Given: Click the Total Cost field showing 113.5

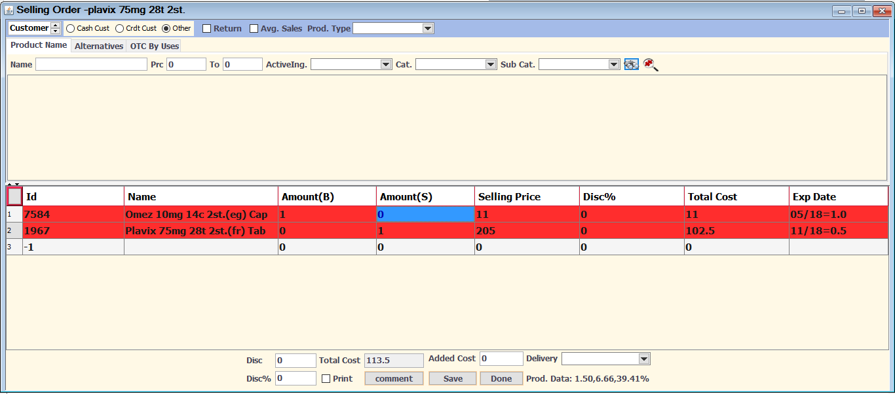Looking at the screenshot, I should click(394, 360).
